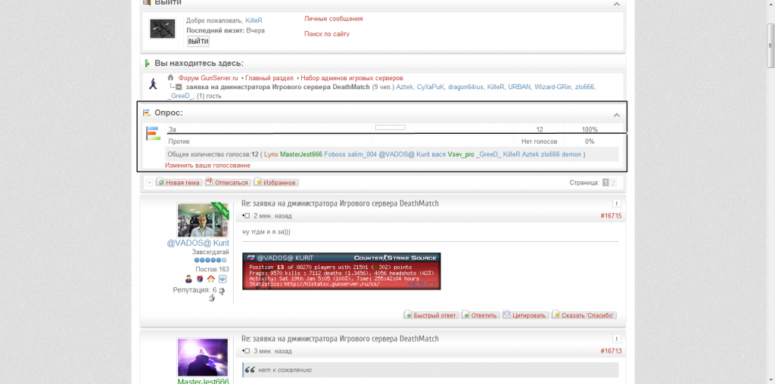Click the message icon in @VADOS@ Kurit's icon row
This screenshot has height=384, width=775.
223,279
